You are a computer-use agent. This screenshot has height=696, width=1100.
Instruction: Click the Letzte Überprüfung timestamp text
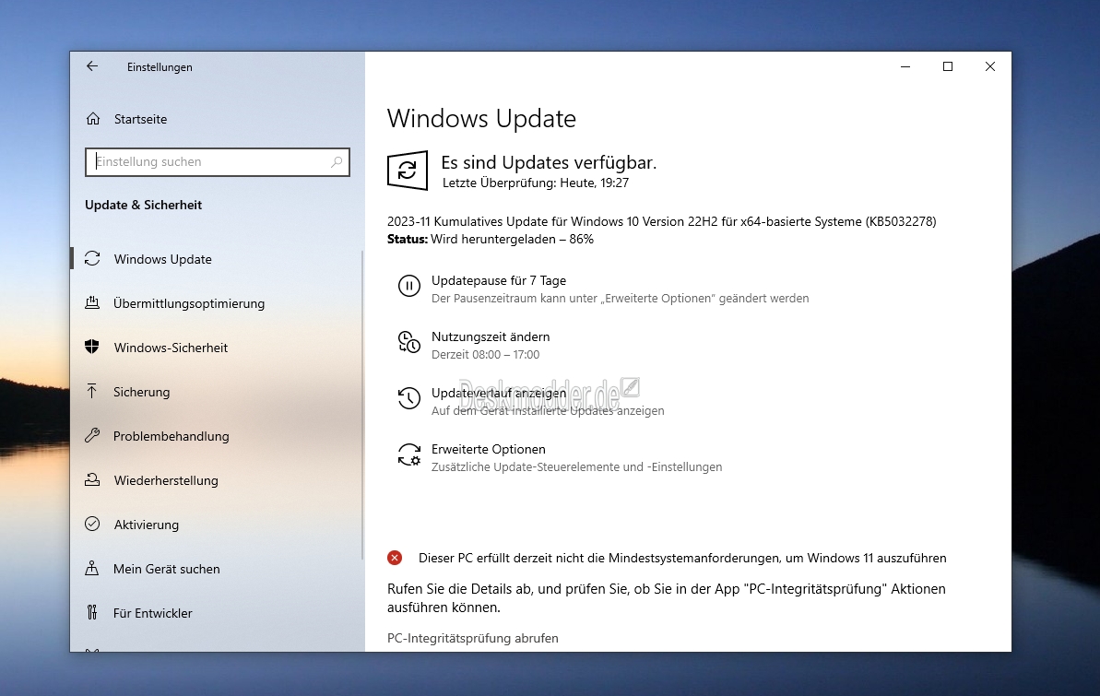coord(536,183)
